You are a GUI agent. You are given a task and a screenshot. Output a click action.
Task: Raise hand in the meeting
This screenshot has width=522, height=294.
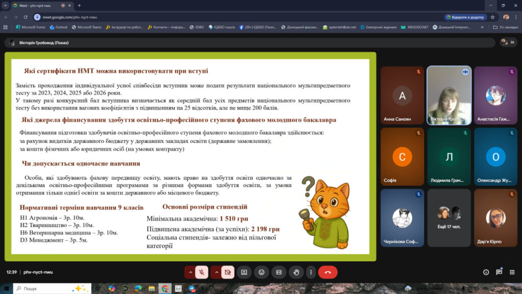point(296,272)
